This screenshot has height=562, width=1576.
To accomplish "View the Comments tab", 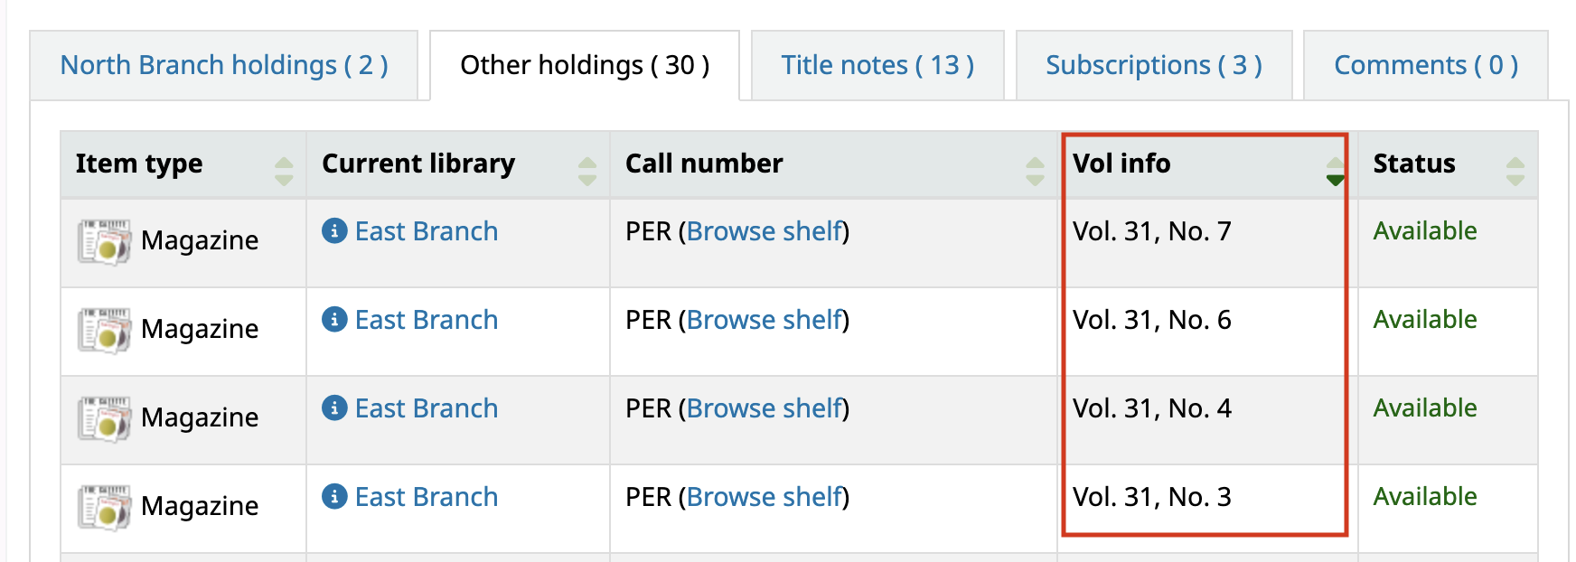I will (x=1425, y=65).
